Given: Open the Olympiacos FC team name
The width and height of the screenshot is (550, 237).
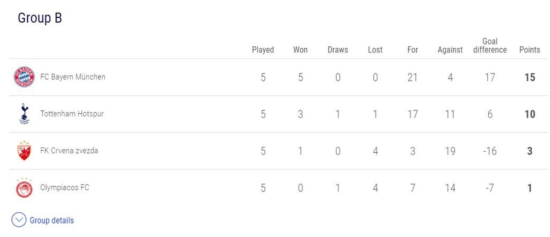Looking at the screenshot, I should (64, 188).
